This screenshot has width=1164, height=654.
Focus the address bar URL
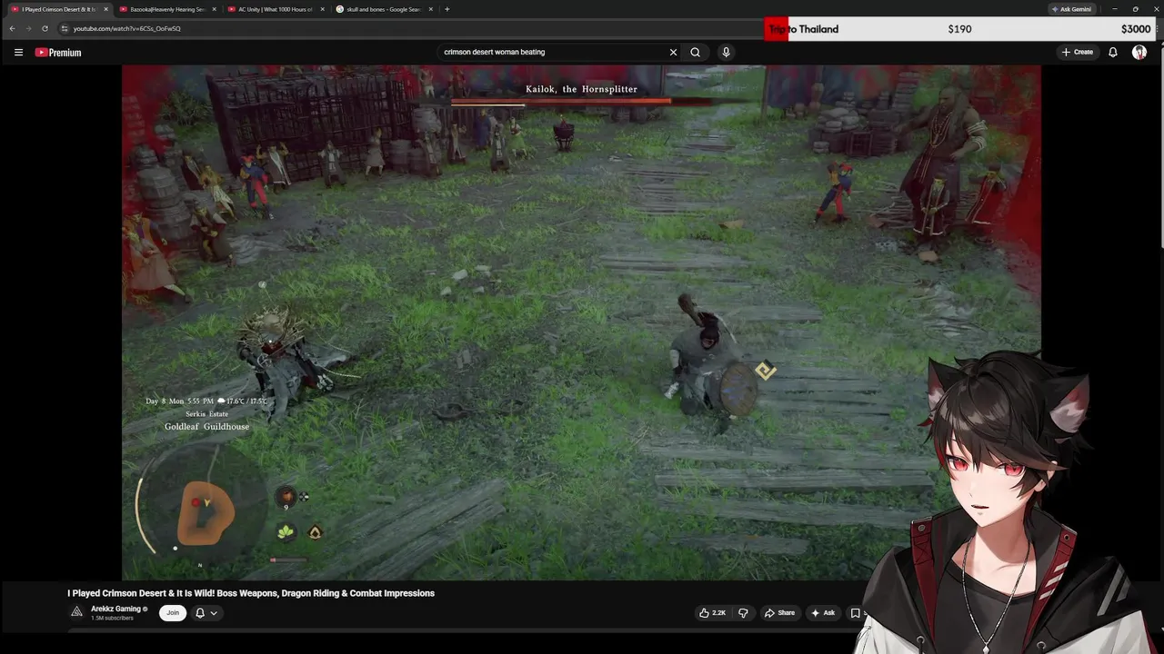(x=126, y=28)
